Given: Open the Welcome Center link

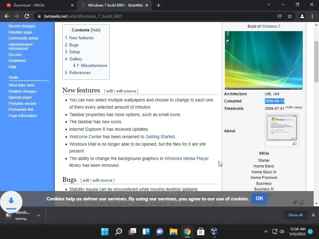Looking at the screenshot, I should [x=85, y=137].
